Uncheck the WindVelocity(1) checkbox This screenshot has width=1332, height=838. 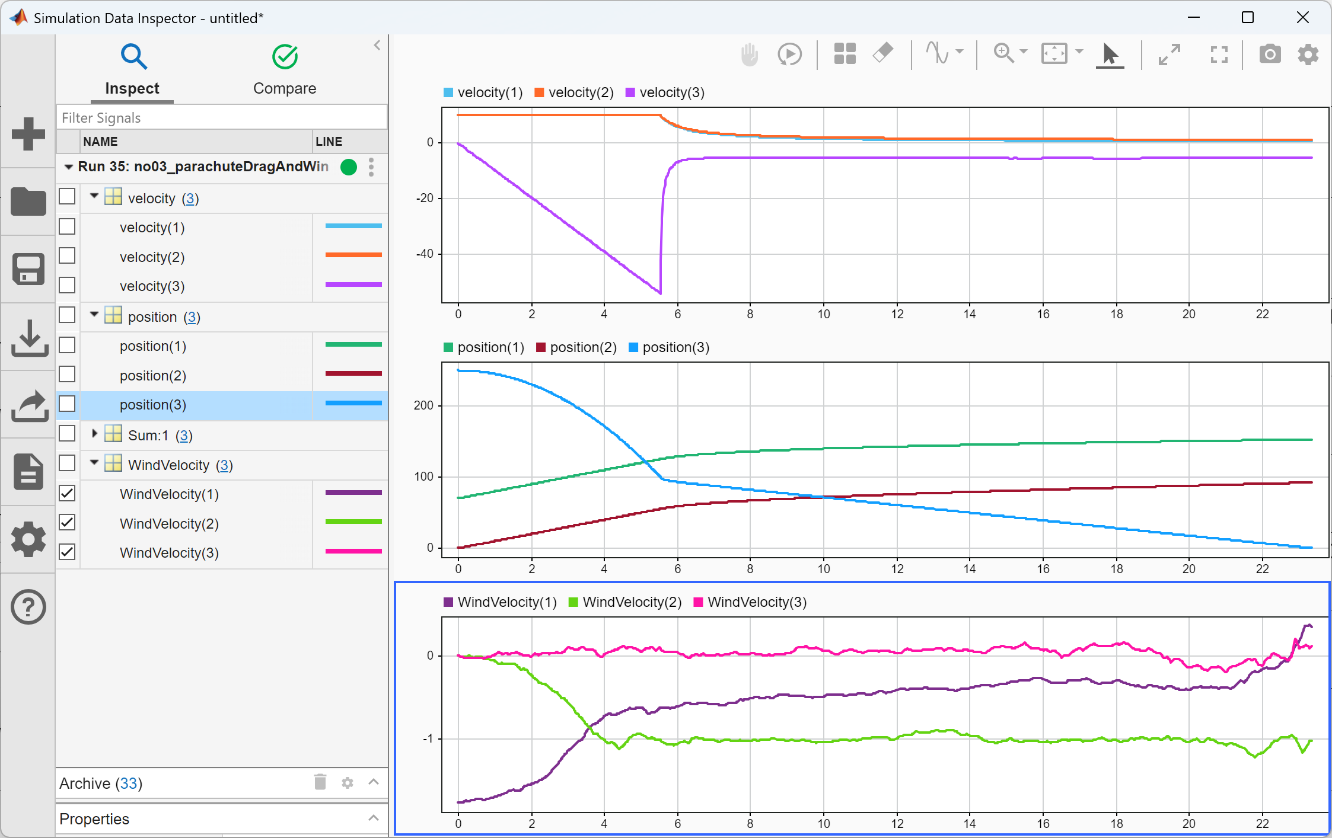[x=68, y=493]
